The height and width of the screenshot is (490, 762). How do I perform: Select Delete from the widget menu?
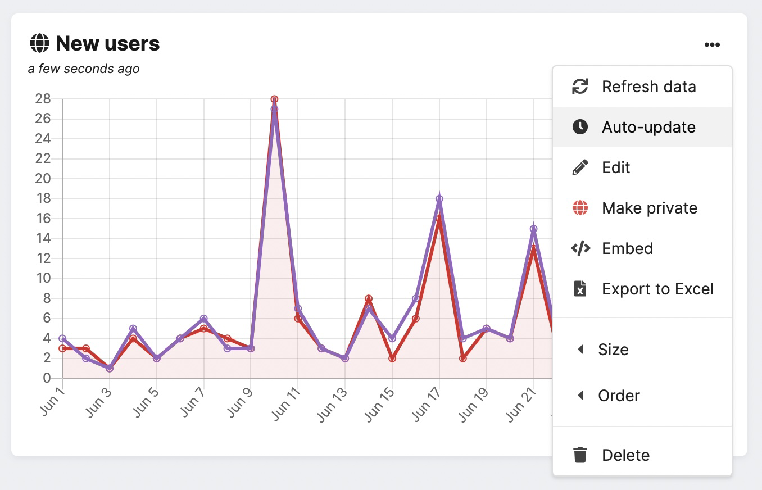click(x=625, y=455)
